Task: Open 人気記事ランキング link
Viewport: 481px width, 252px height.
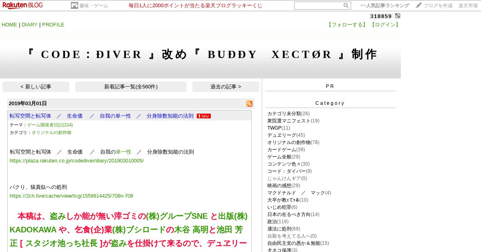Action: pos(388,6)
